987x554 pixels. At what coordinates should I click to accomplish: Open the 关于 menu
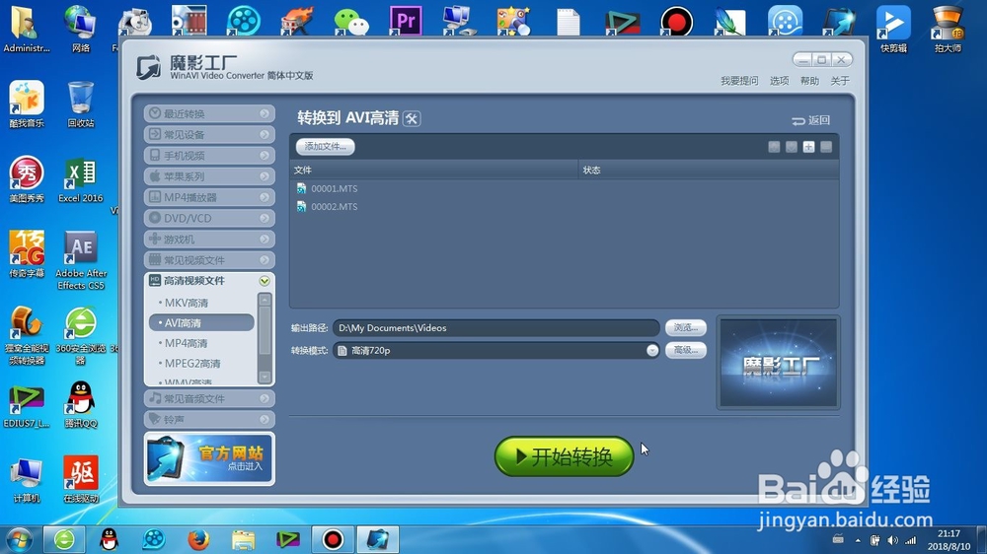pyautogui.click(x=840, y=81)
